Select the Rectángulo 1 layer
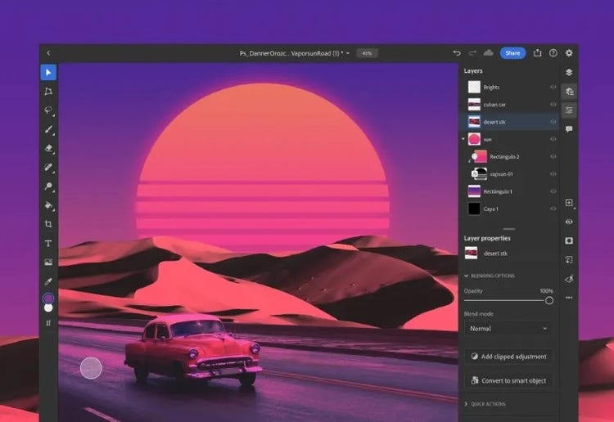The height and width of the screenshot is (422, 614). pyautogui.click(x=501, y=191)
